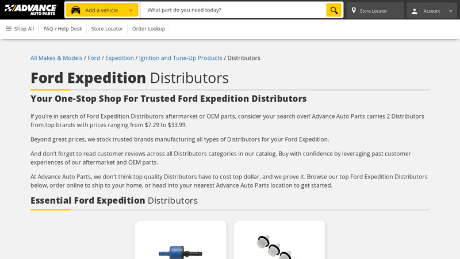This screenshot has width=460, height=259.
Task: Expand the Add a vehicle dropdown arrow
Action: [x=131, y=10]
